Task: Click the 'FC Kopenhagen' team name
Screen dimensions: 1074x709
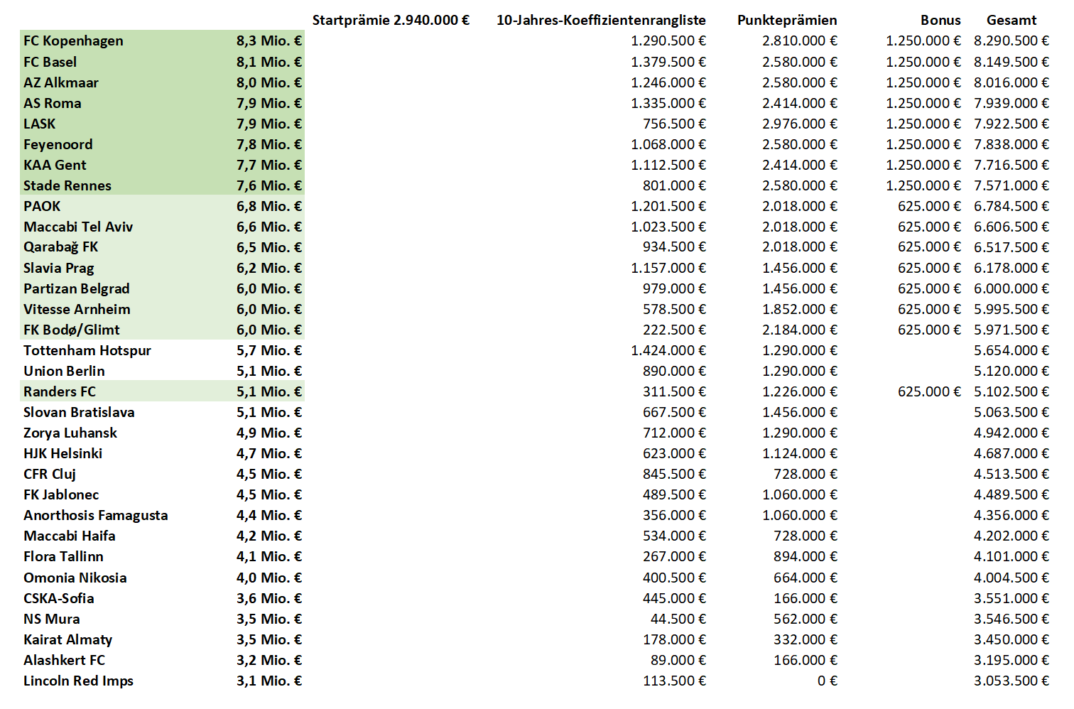Action: 73,40
